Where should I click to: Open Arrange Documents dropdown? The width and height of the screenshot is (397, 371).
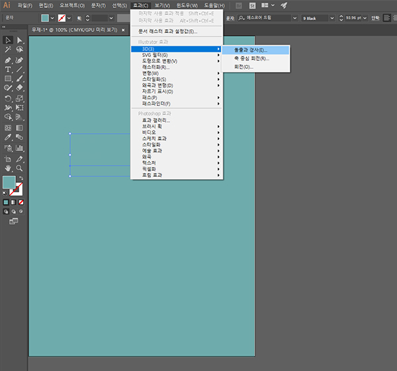(x=268, y=5)
